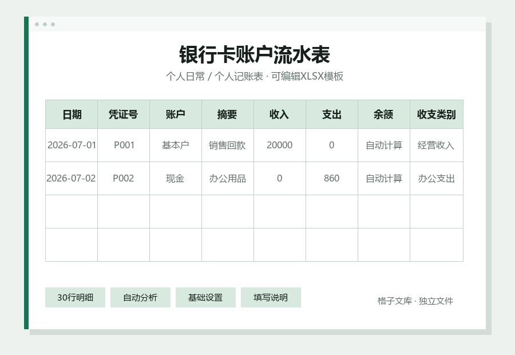This screenshot has width=515, height=355.
Task: Select the 收入 column header
Action: (x=280, y=115)
